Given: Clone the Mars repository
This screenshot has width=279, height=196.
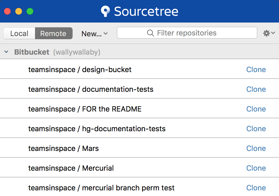Looking at the screenshot, I should tap(256, 148).
